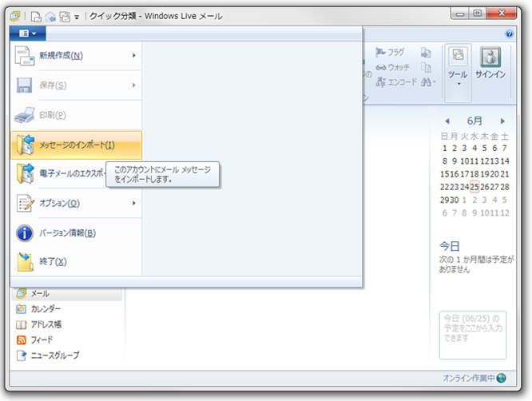Viewport: 532px width, 401px height.
Task: Expand the New (新規作成) submenu arrow
Action: click(134, 56)
